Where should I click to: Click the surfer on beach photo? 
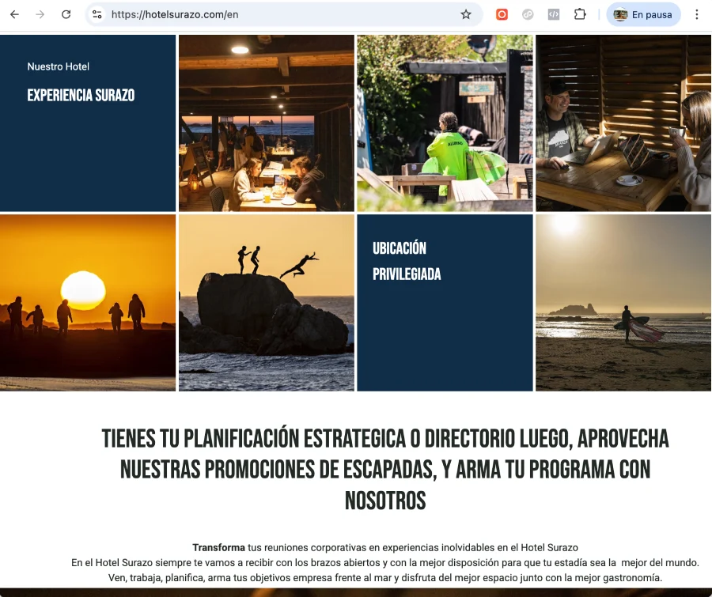[623, 302]
